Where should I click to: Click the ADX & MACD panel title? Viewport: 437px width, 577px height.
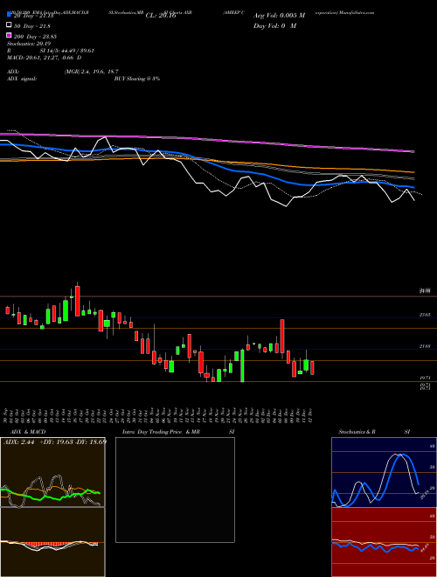pyautogui.click(x=28, y=432)
